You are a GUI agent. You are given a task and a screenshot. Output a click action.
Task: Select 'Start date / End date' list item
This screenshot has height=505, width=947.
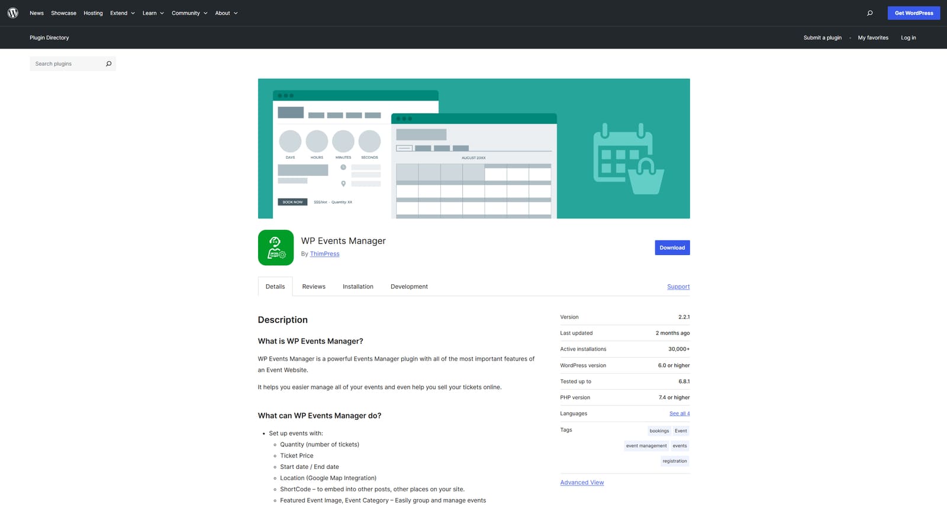point(310,467)
